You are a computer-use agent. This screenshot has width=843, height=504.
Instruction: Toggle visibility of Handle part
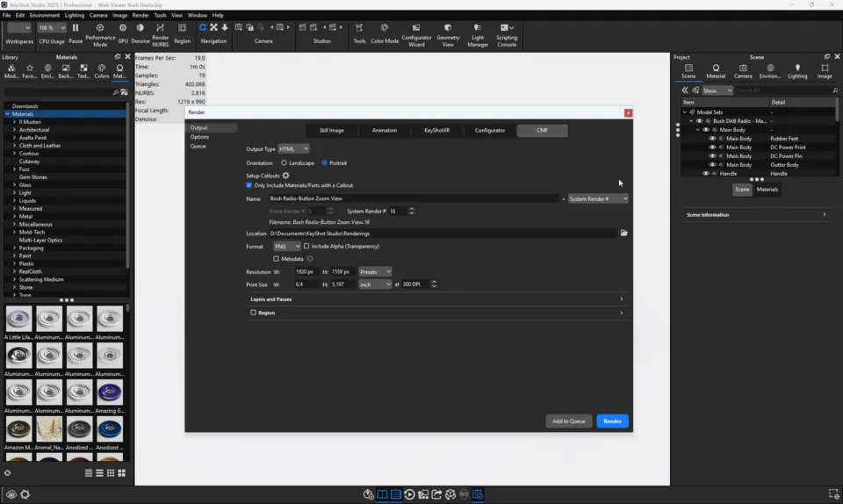tap(705, 174)
